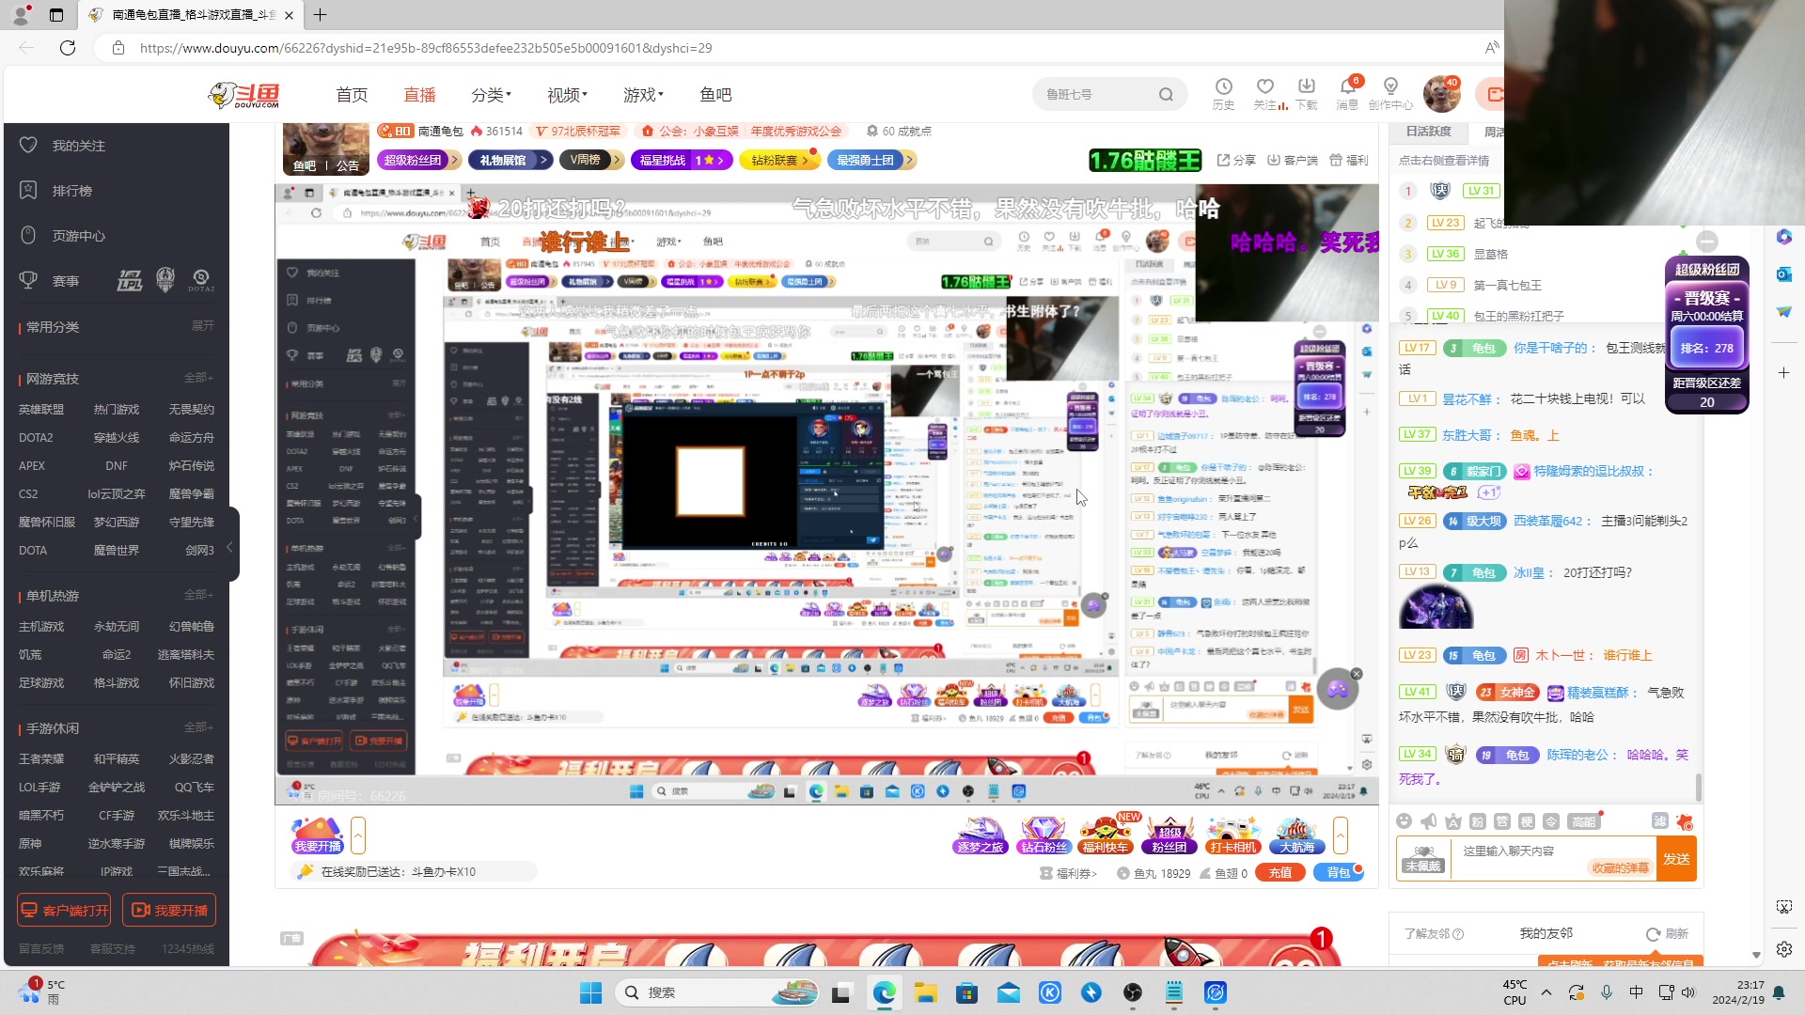Open Microsoft Store from the taskbar
The width and height of the screenshot is (1805, 1015).
click(966, 992)
